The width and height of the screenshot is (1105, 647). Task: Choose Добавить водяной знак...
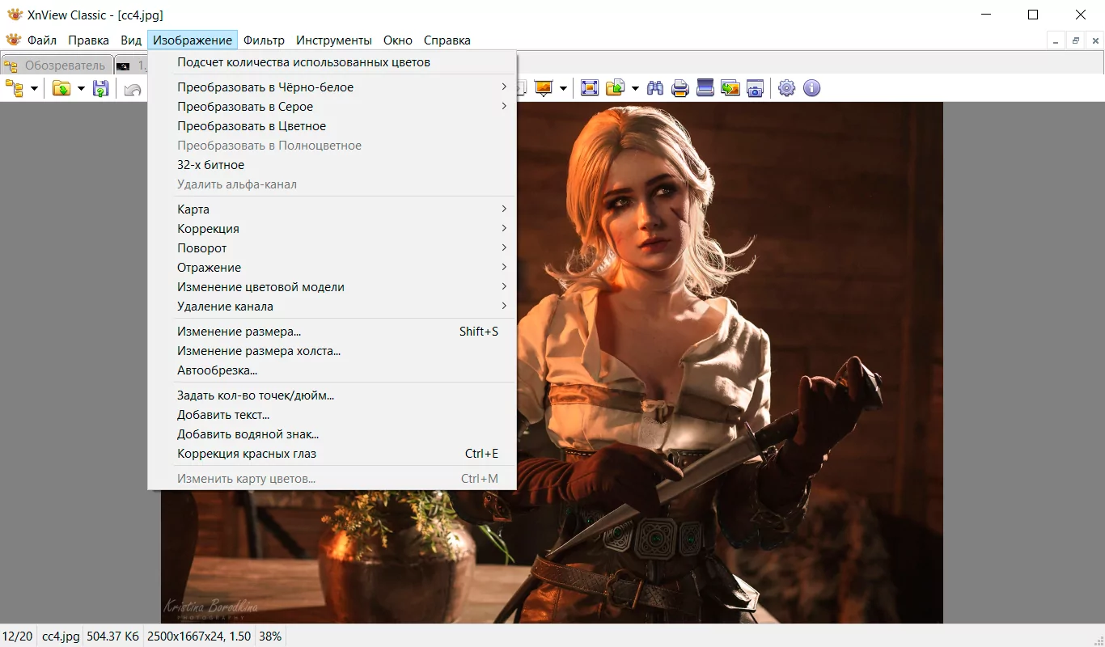point(332,434)
